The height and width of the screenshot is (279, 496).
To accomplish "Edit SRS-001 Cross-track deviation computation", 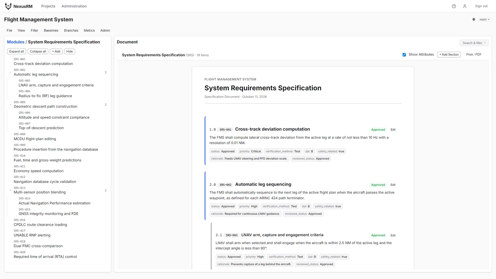I will 393,130.
